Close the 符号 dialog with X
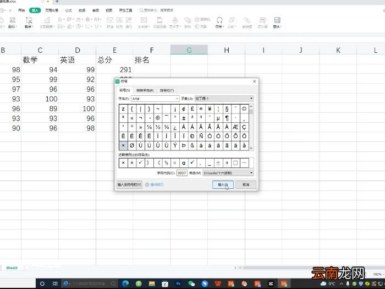This screenshot has width=385, height=289. (x=254, y=81)
